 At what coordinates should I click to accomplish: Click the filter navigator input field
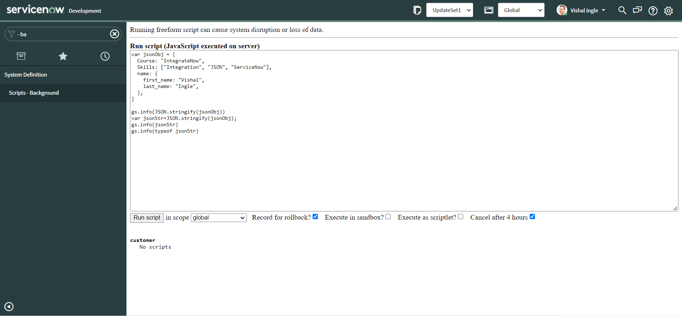(x=63, y=34)
